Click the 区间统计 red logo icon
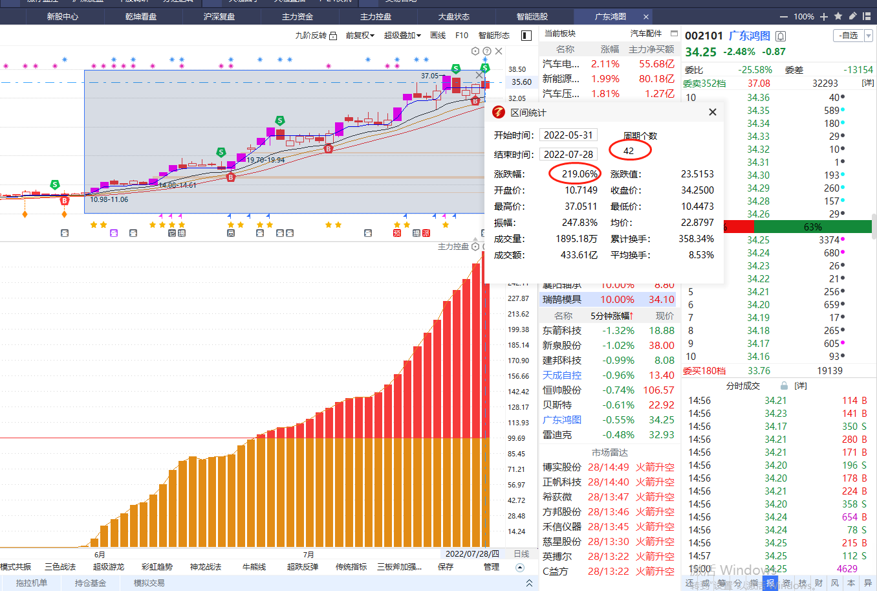877x591 pixels. coord(499,112)
